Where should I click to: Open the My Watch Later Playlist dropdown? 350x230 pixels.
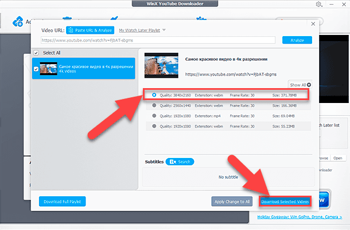tap(142, 30)
